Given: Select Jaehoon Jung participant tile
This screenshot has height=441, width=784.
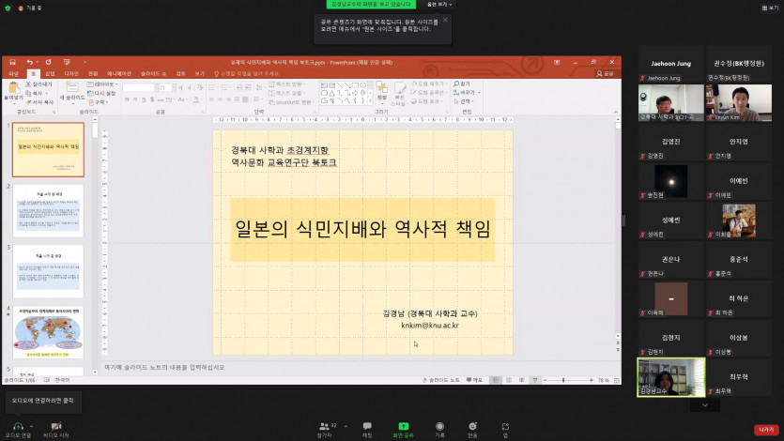Looking at the screenshot, I should (670, 64).
